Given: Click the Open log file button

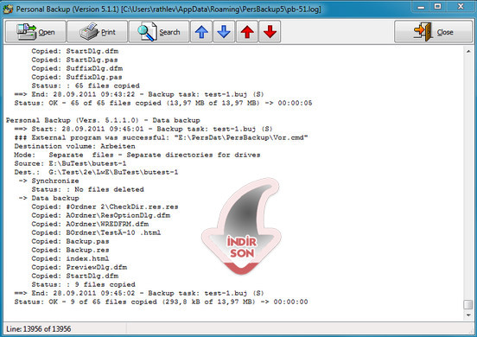Looking at the screenshot, I should (x=35, y=32).
